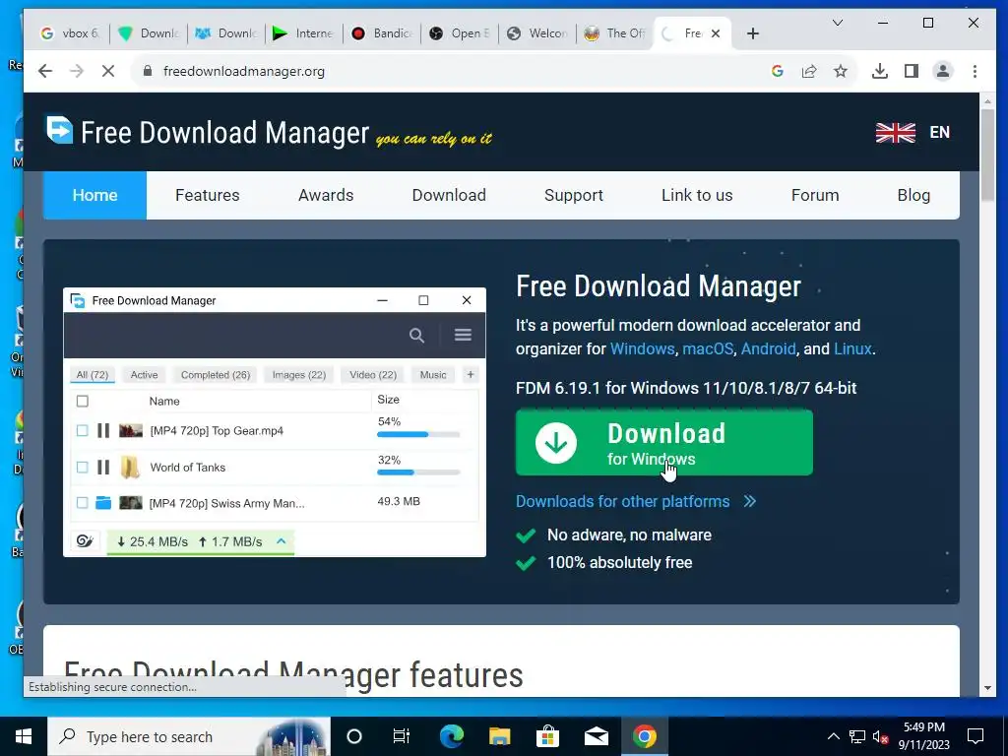1008x756 pixels.
Task: Follow the macOS platform link
Action: point(708,349)
